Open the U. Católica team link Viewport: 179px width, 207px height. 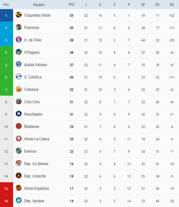33,77
